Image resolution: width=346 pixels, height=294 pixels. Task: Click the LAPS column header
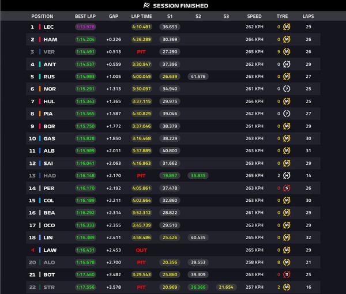coord(309,16)
